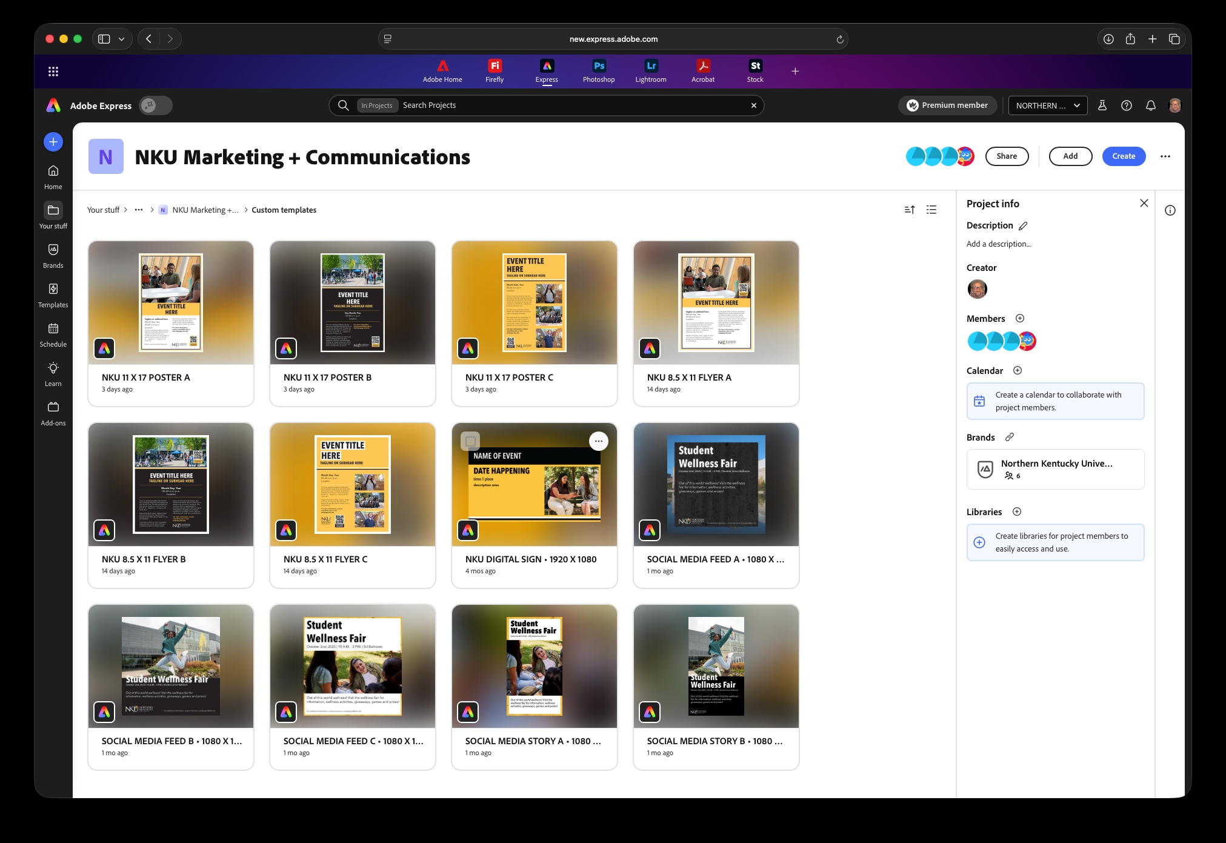This screenshot has width=1226, height=843.
Task: Switch to the Firefly app tab
Action: (495, 70)
